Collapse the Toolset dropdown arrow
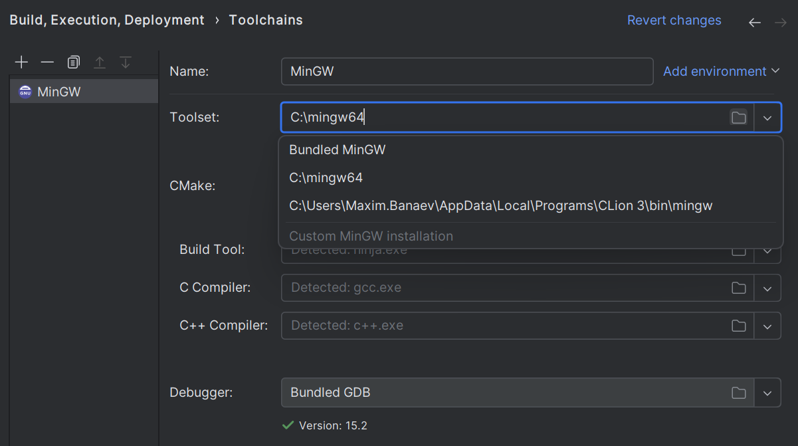The width and height of the screenshot is (798, 446). pyautogui.click(x=767, y=118)
